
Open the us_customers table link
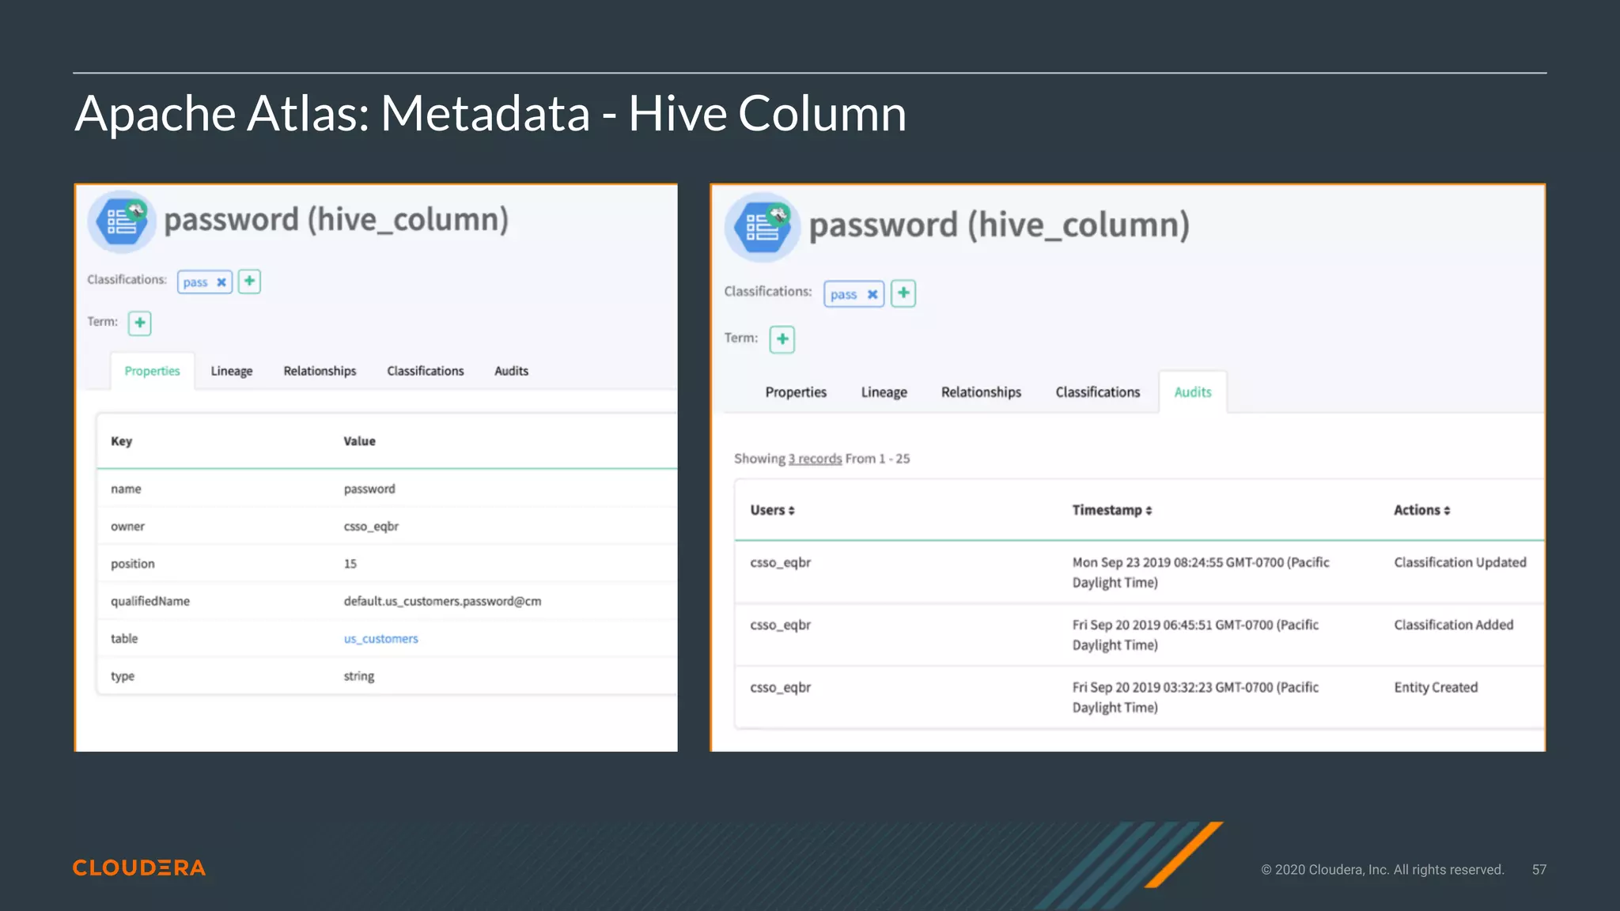pyautogui.click(x=380, y=639)
